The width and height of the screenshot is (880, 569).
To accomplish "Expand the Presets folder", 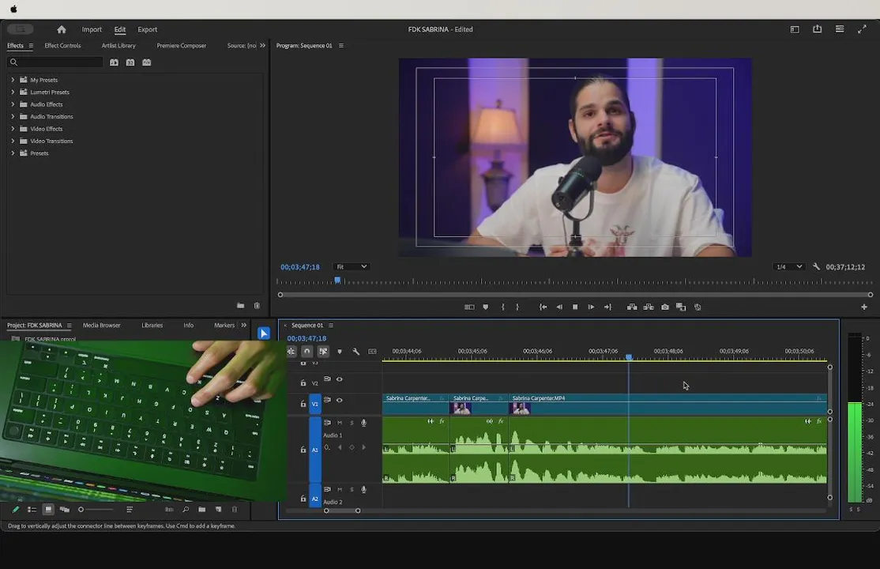I will 13,153.
